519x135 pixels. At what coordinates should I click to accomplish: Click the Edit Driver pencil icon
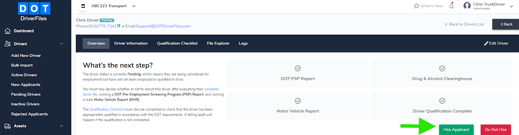coord(486,43)
